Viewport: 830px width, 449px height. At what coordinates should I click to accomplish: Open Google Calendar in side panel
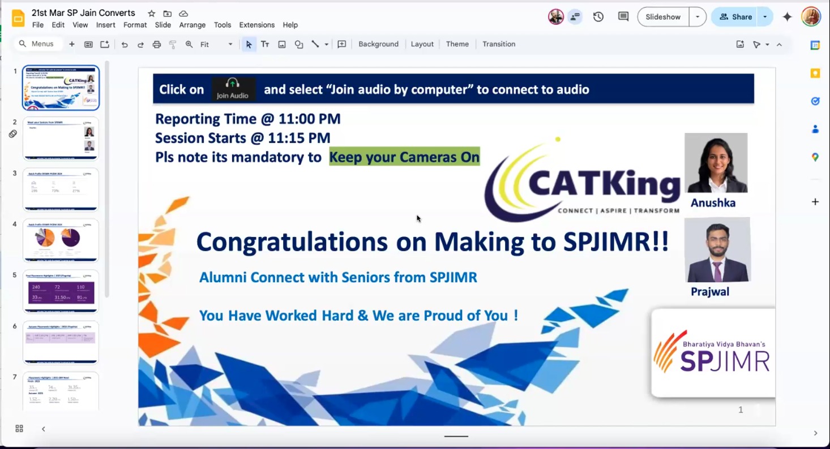click(x=815, y=46)
